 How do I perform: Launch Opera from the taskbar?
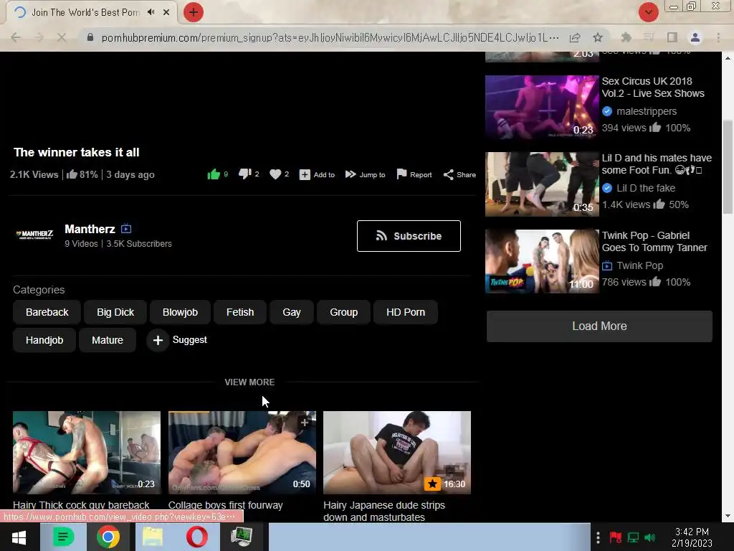pyautogui.click(x=197, y=537)
